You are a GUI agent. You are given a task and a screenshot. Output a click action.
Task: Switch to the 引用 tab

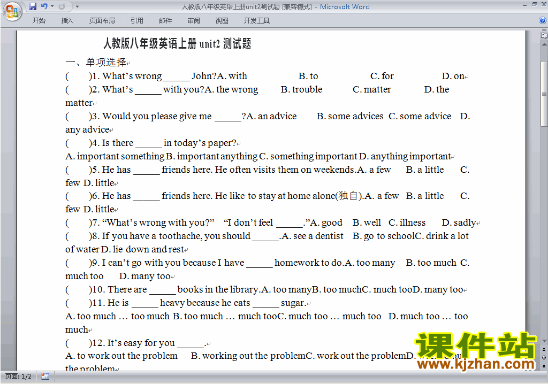(x=136, y=21)
